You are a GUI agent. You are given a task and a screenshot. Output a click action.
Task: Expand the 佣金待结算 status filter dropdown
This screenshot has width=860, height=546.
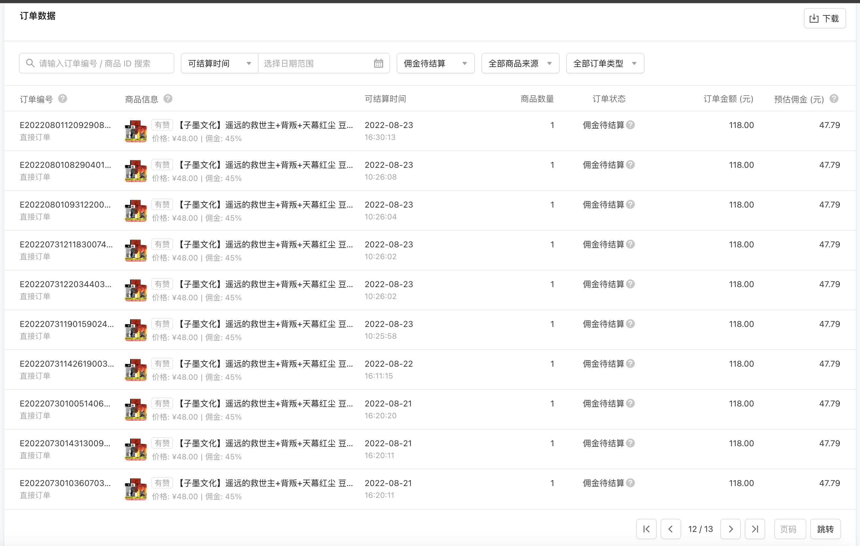[x=435, y=64]
